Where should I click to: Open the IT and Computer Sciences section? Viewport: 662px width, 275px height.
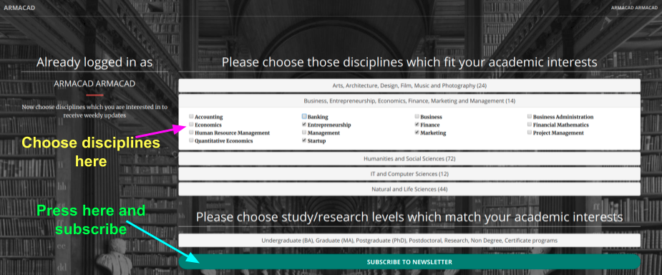(409, 174)
